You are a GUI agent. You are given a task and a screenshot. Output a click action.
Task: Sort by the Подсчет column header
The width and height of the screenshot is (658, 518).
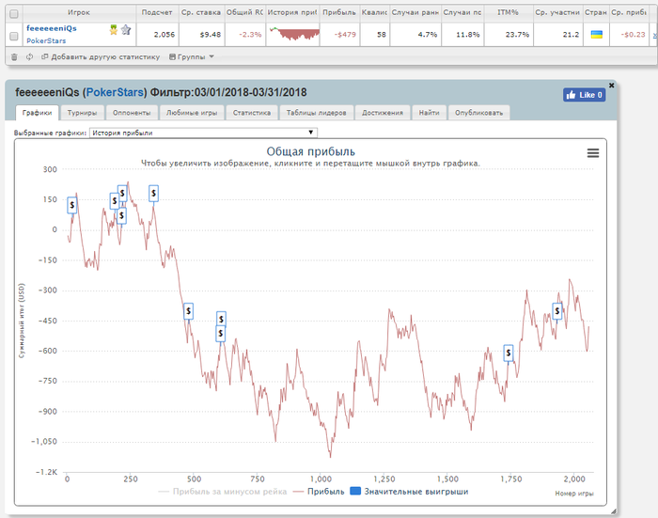157,12
